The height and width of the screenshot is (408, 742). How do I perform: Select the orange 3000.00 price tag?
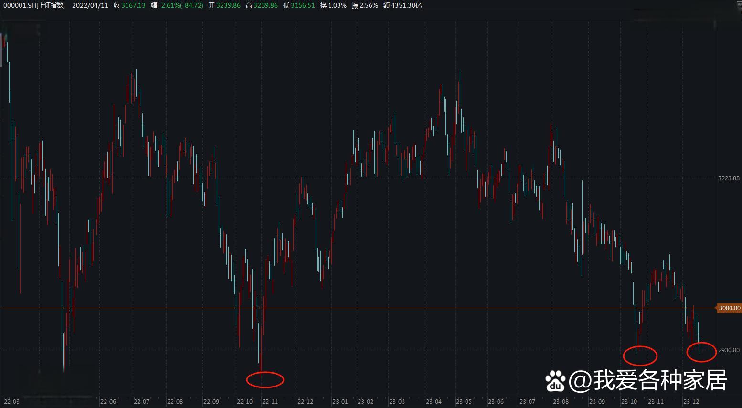click(x=729, y=308)
